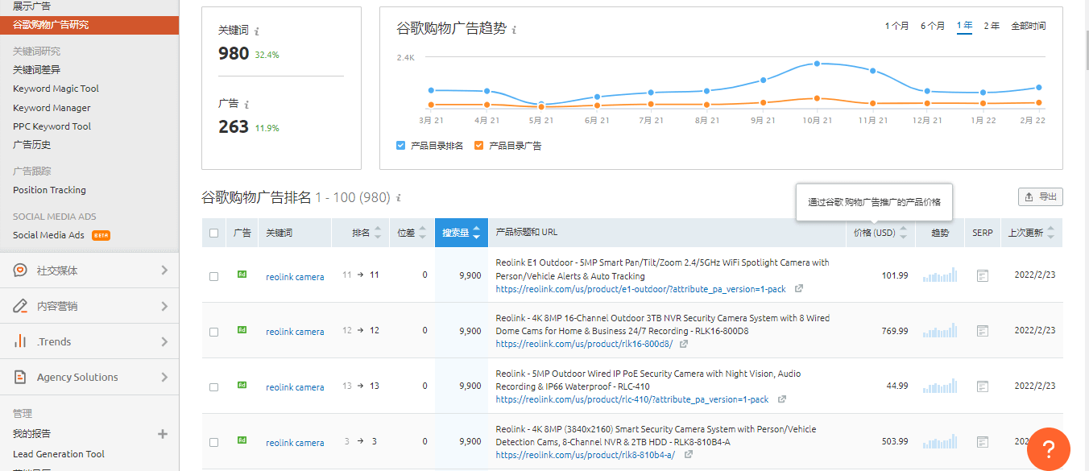
Task: Switch chart range to 1个月
Action: [896, 26]
